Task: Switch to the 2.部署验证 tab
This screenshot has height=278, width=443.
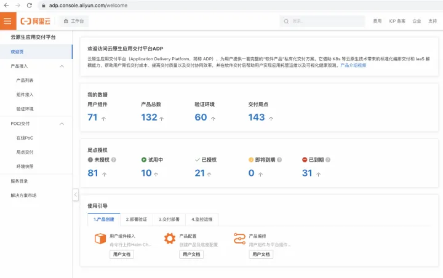Action: 137,219
